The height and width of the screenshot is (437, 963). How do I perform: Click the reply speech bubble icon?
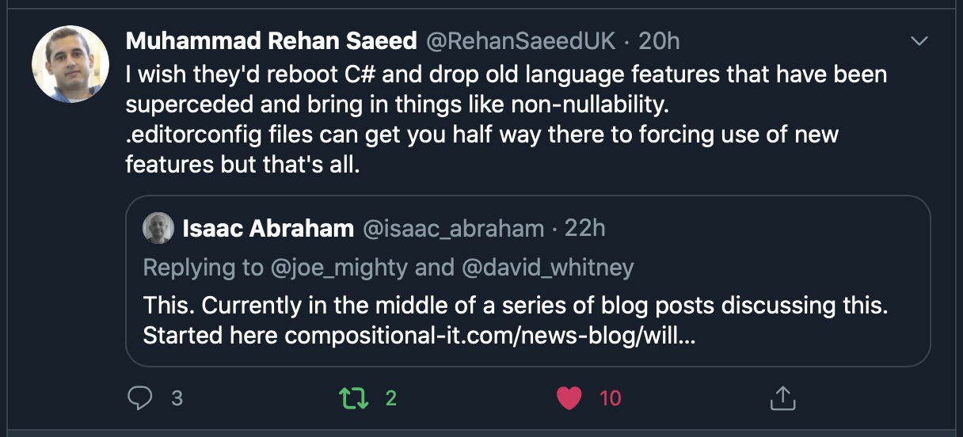tap(139, 397)
